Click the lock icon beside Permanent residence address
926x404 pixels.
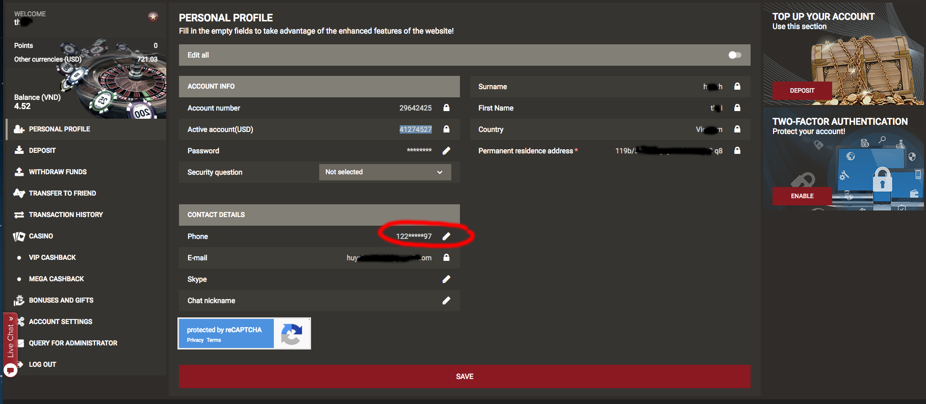(737, 150)
